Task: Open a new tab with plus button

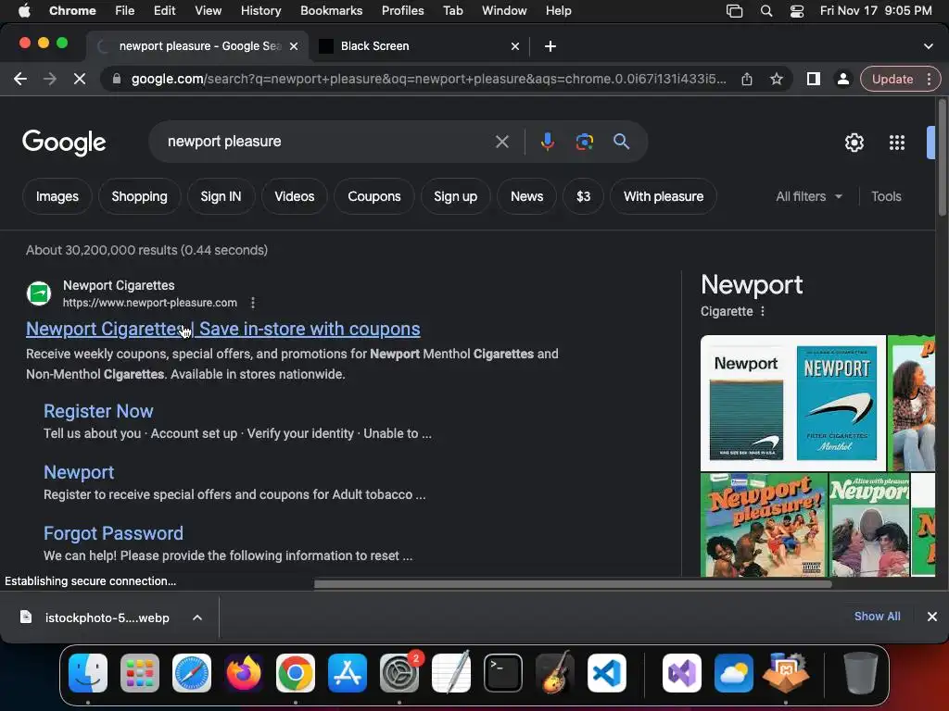Action: [x=550, y=46]
